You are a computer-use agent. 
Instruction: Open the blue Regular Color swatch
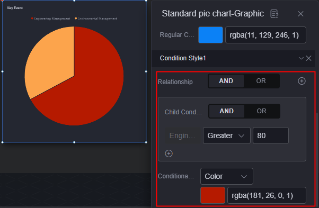(x=210, y=35)
